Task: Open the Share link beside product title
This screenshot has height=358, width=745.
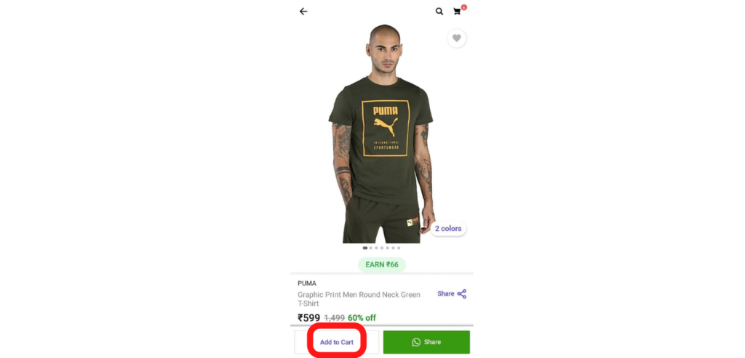Action: click(452, 294)
